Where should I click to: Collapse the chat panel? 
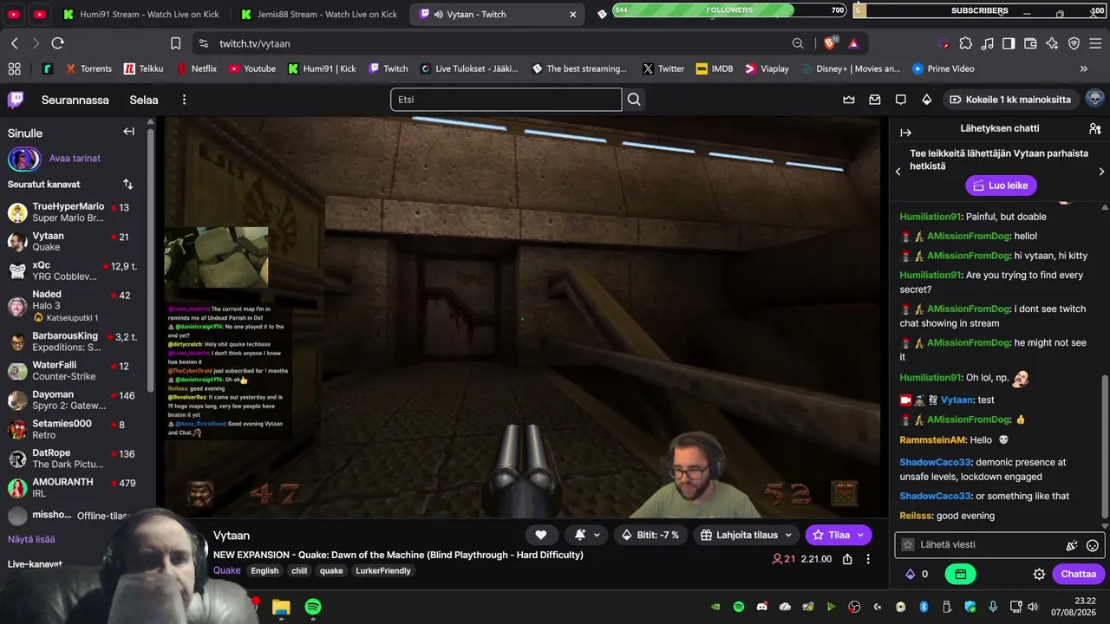[906, 133]
